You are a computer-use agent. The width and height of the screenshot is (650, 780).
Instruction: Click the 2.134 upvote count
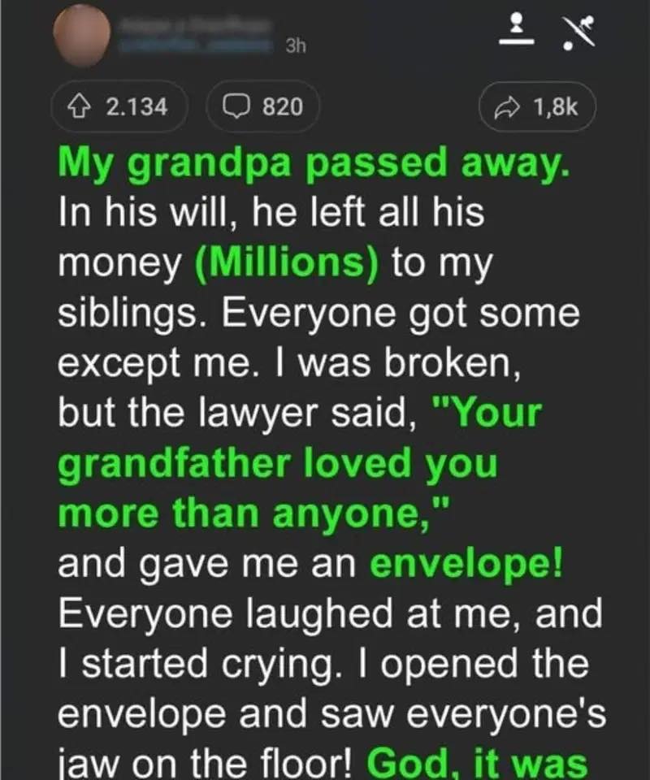coord(136,106)
